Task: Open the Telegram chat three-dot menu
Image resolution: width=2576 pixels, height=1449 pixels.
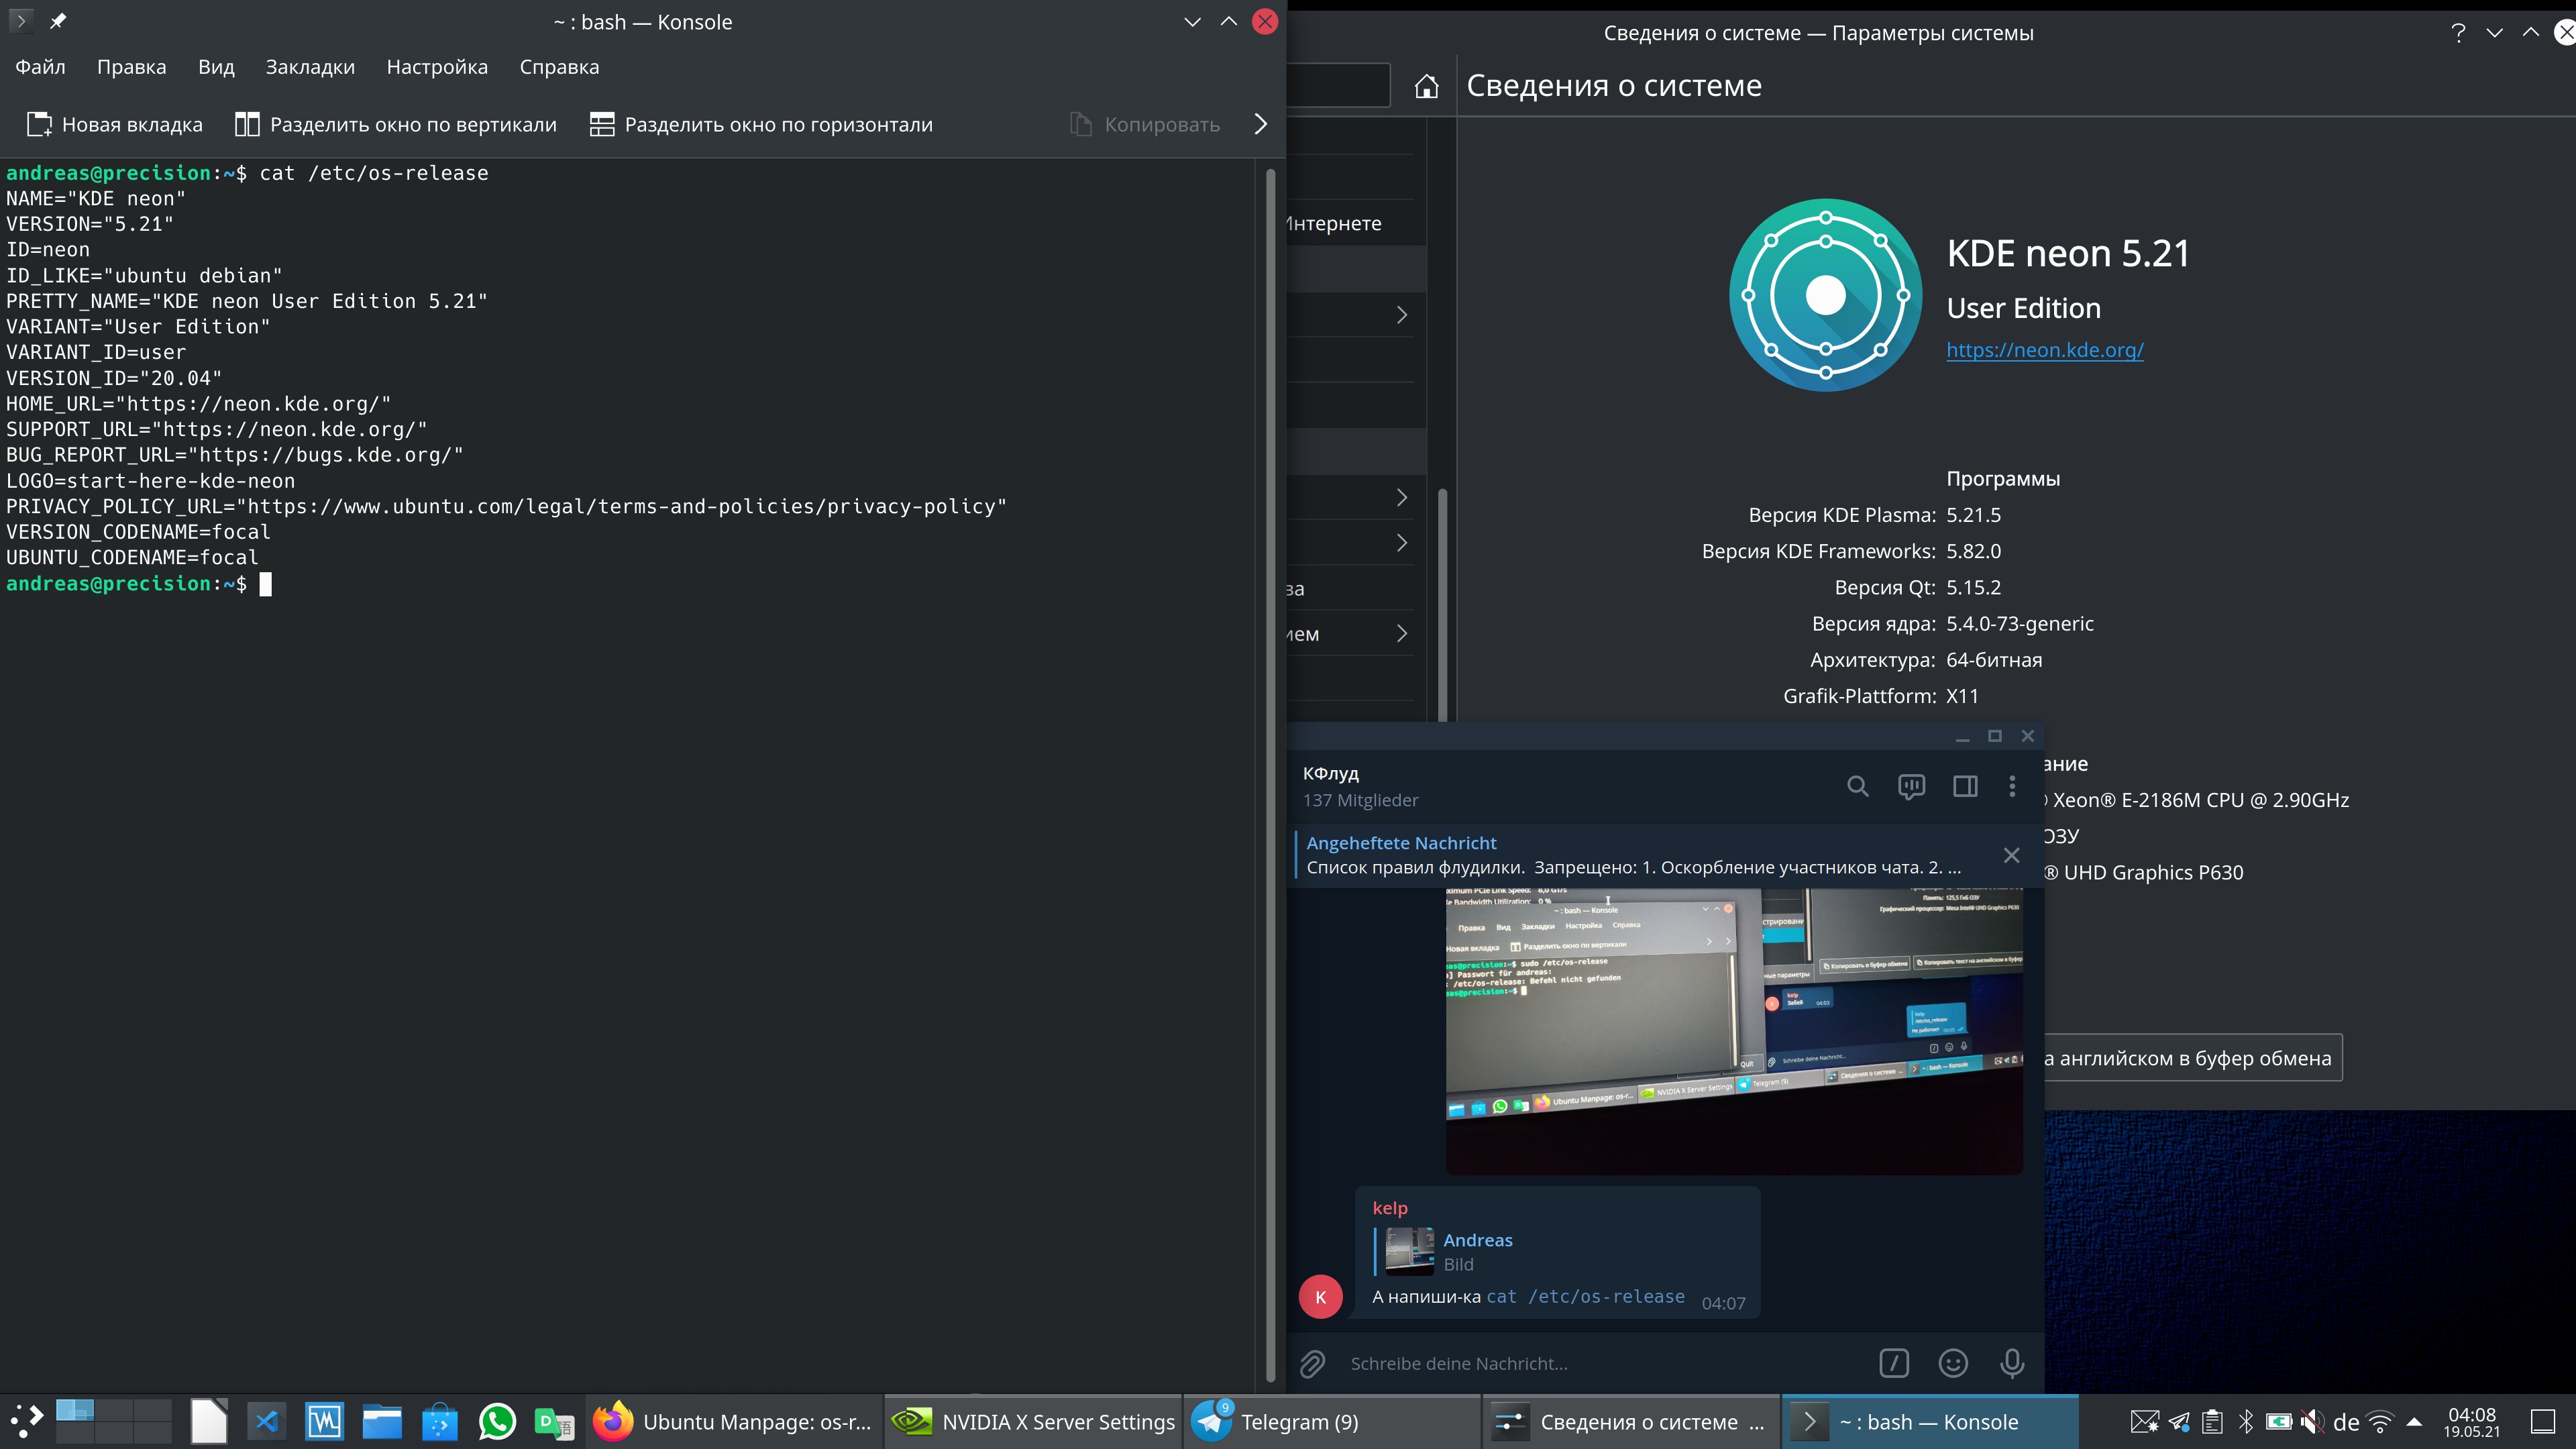Action: (x=2012, y=786)
